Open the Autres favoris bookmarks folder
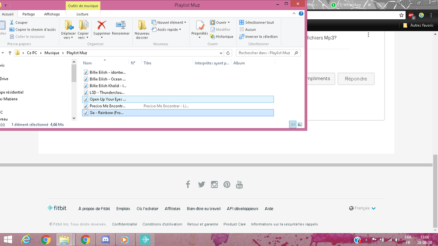438x246 pixels. (418, 25)
